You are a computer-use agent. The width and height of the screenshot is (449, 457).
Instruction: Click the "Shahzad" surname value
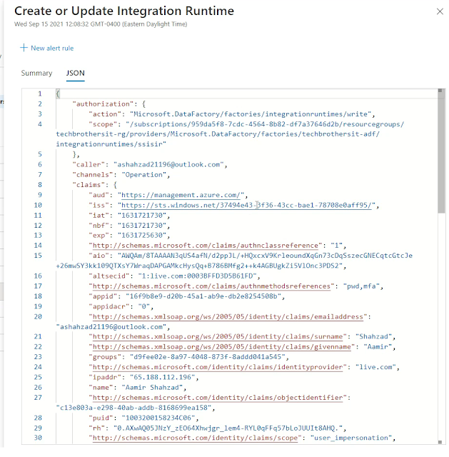pos(373,336)
